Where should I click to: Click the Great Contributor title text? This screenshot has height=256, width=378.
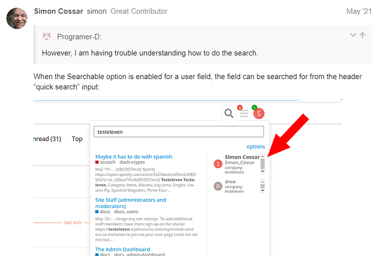point(139,12)
